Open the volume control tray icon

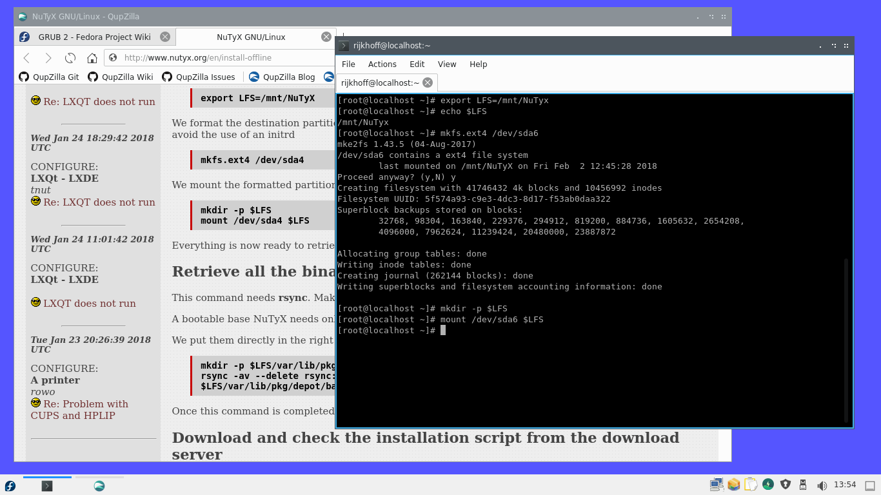tap(822, 485)
